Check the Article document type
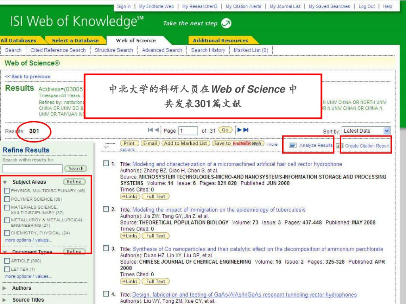The height and width of the screenshot is (304, 406). click(7, 261)
